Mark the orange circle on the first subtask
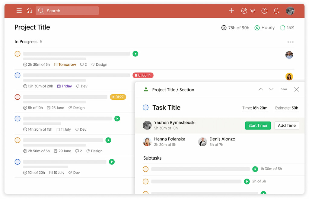The width and height of the screenshot is (309, 199). click(146, 169)
